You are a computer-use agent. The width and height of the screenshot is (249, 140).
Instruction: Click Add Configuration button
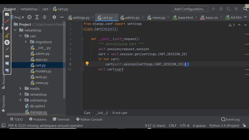(x=190, y=9)
